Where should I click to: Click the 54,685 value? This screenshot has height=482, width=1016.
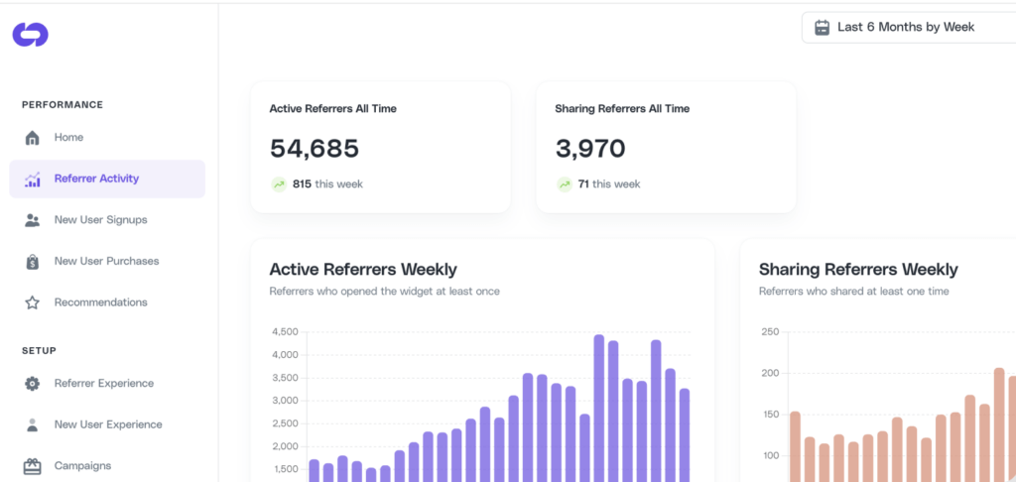315,149
